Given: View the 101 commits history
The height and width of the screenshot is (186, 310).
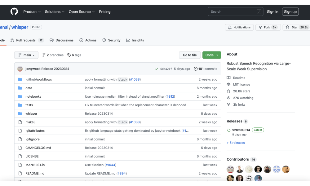Looking at the screenshot, I should (206, 69).
